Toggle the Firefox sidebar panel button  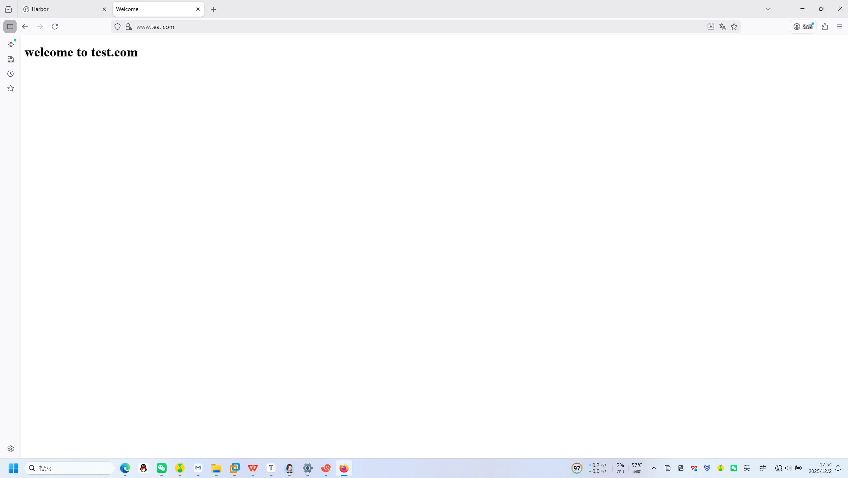(10, 27)
